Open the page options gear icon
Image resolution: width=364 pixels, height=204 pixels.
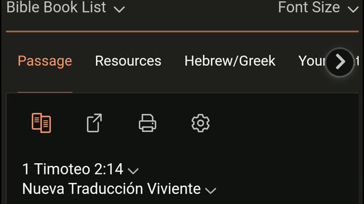pos(201,123)
